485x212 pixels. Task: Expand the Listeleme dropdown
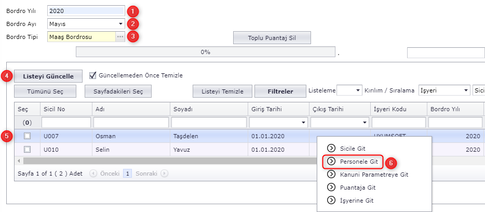click(358, 90)
